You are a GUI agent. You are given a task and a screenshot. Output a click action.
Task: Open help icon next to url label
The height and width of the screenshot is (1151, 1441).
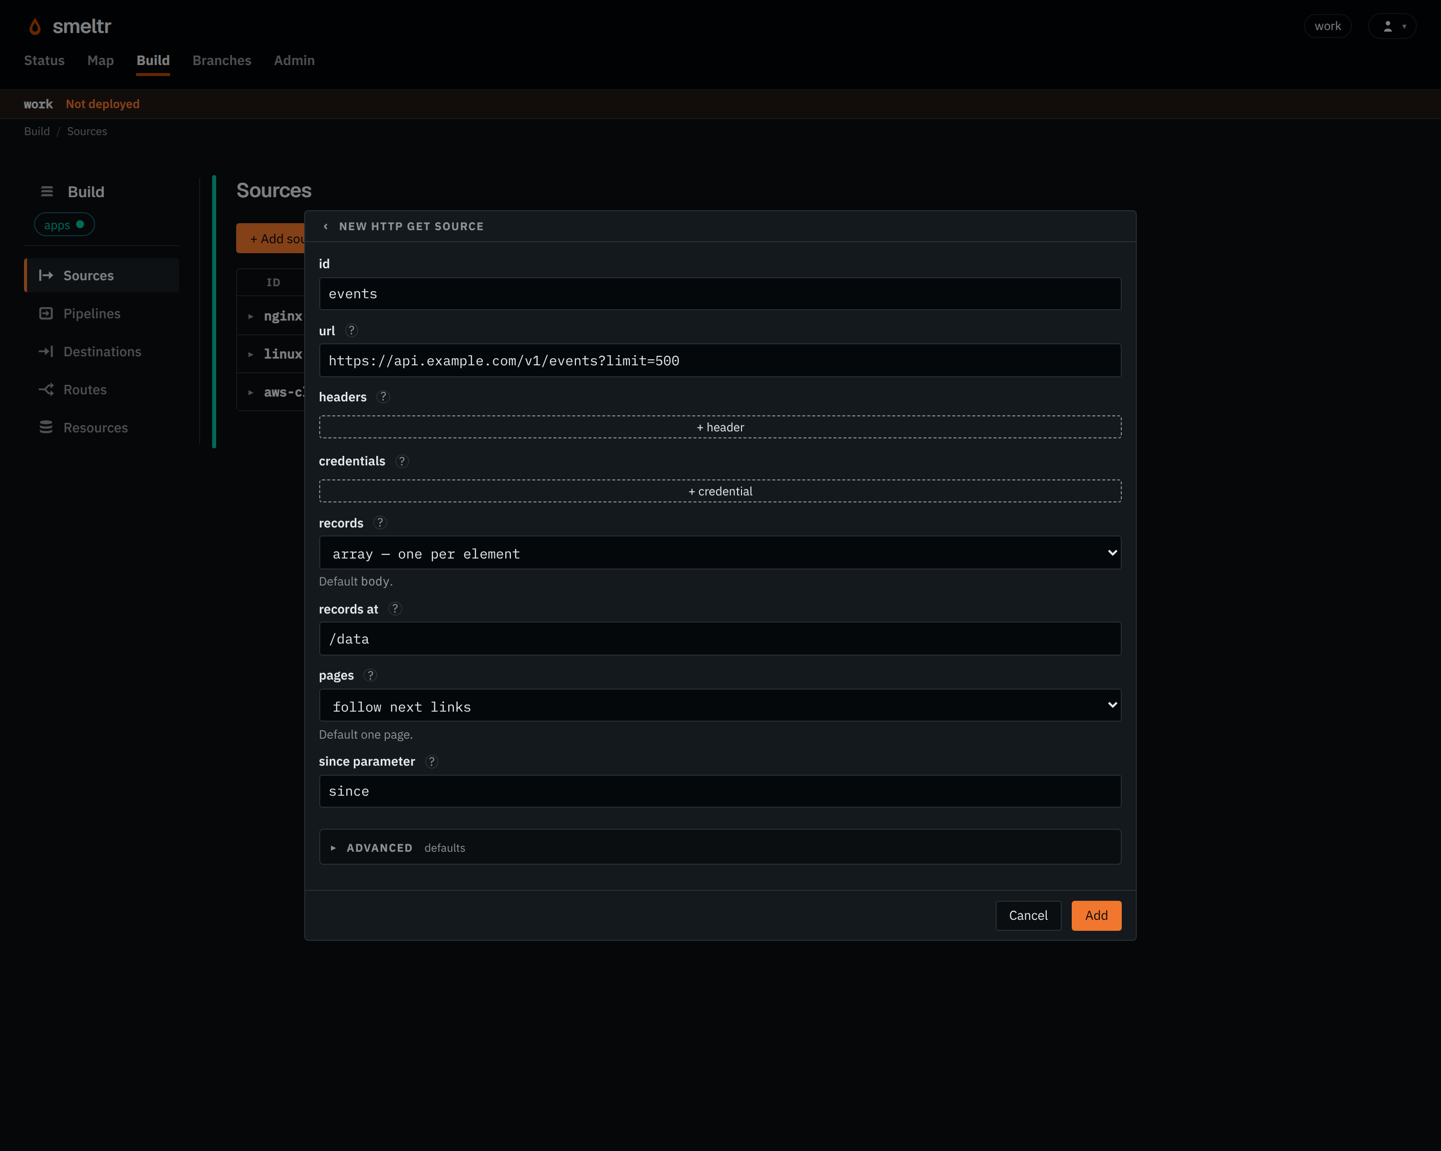352,330
